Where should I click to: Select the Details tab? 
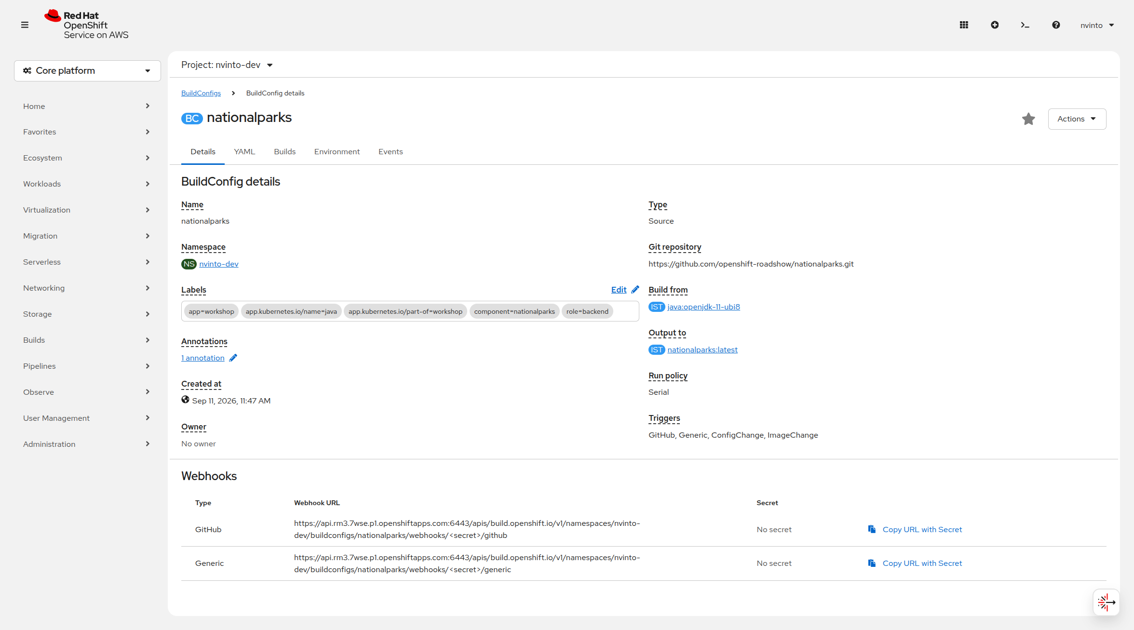(x=203, y=152)
